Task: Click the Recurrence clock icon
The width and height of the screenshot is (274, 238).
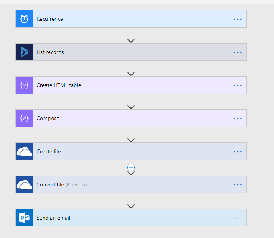Action: 24,19
